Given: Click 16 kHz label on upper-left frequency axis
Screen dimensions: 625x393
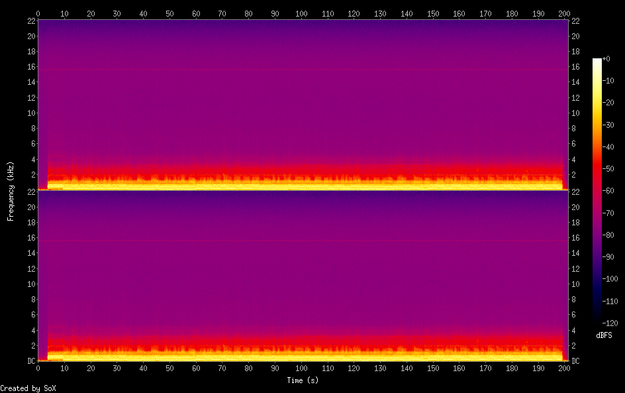Looking at the screenshot, I should 30,67.
